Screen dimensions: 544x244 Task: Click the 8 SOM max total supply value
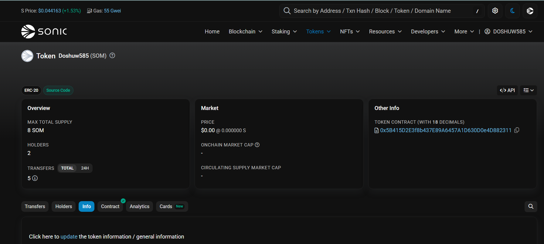pos(36,130)
